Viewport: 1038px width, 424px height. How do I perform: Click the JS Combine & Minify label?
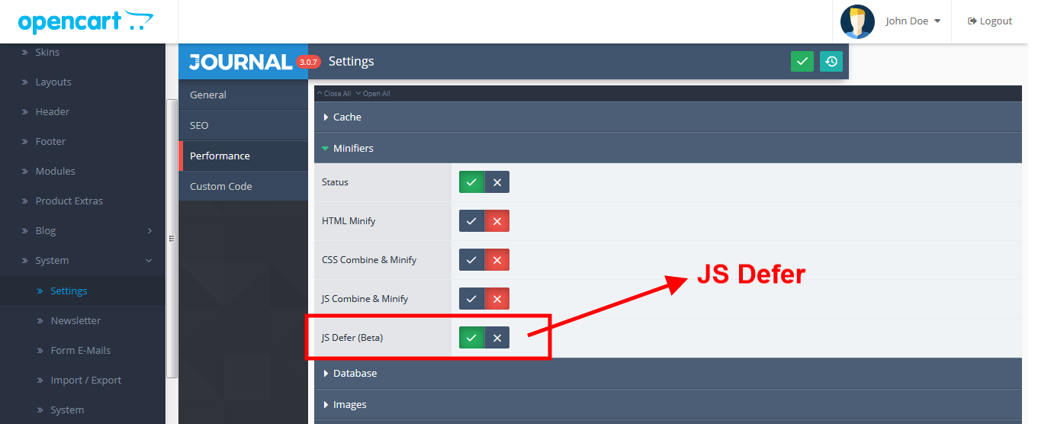click(x=365, y=299)
